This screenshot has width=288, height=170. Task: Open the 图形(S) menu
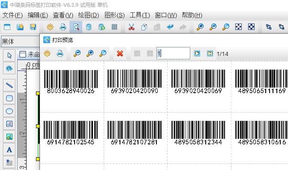coord(114,15)
